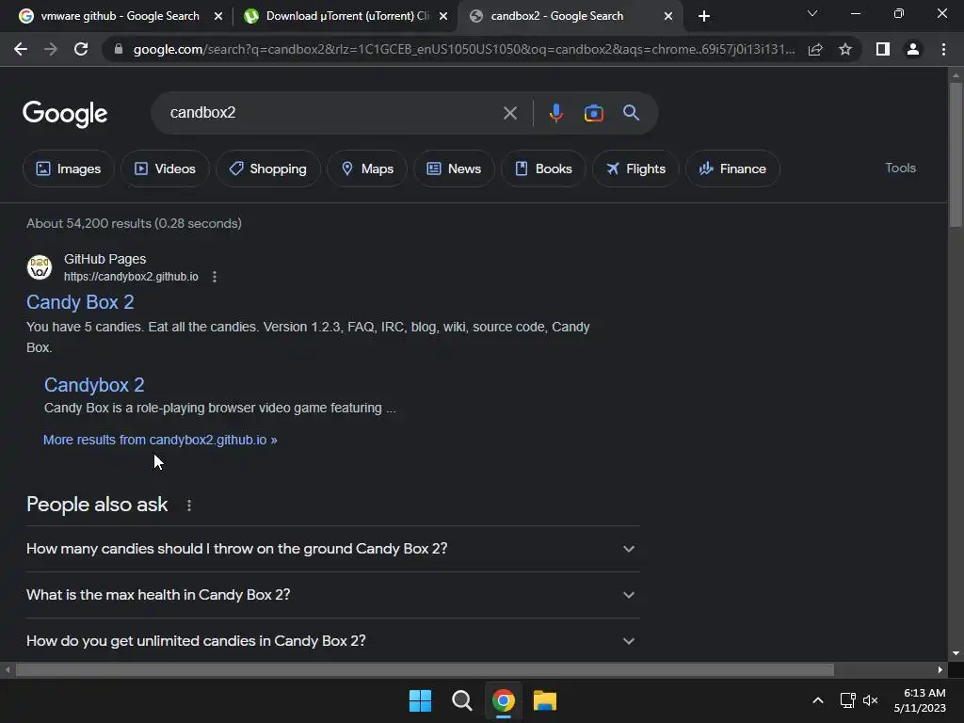Open the Windows Start menu
The height and width of the screenshot is (723, 964).
click(421, 700)
